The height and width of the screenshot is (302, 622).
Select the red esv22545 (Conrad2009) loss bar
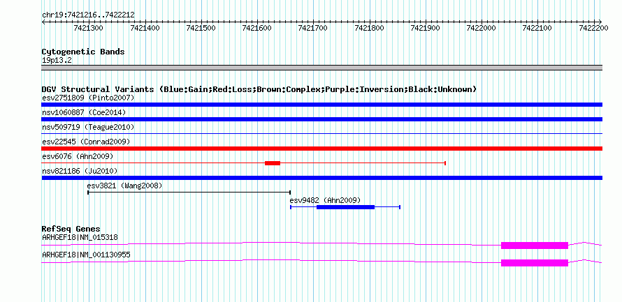click(x=321, y=149)
